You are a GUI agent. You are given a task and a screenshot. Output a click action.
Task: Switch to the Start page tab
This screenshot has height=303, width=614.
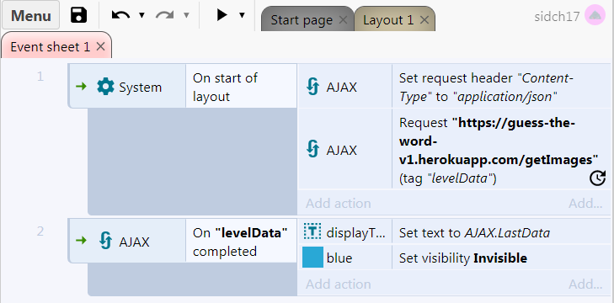(x=302, y=19)
